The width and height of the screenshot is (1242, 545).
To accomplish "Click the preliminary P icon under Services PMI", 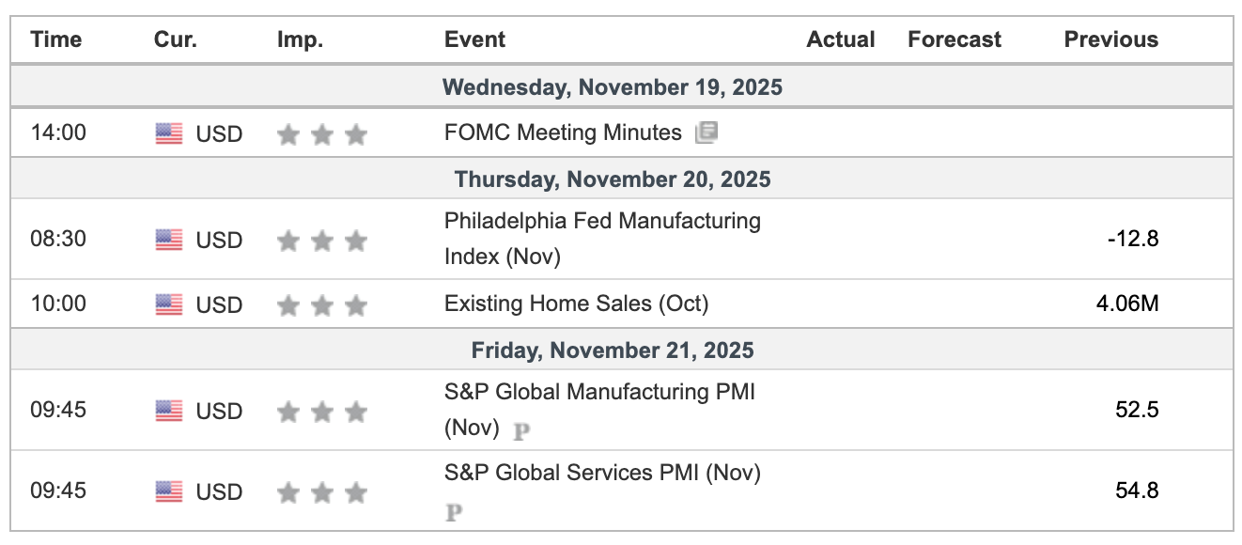I will click(455, 512).
